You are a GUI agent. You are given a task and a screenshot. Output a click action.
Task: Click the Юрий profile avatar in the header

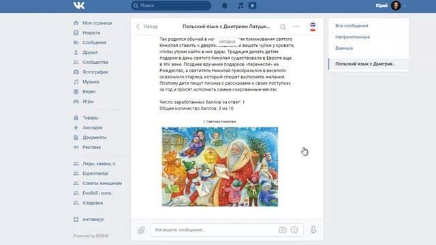click(396, 5)
